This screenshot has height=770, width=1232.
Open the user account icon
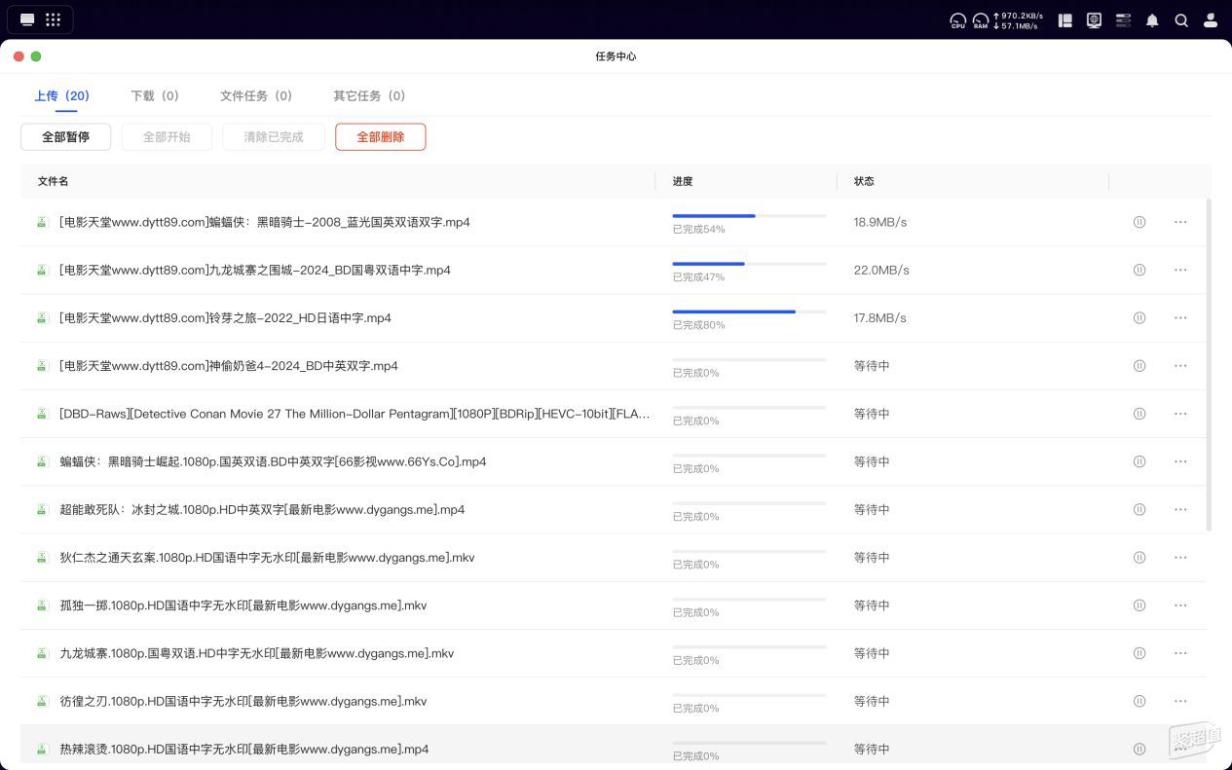click(1211, 20)
